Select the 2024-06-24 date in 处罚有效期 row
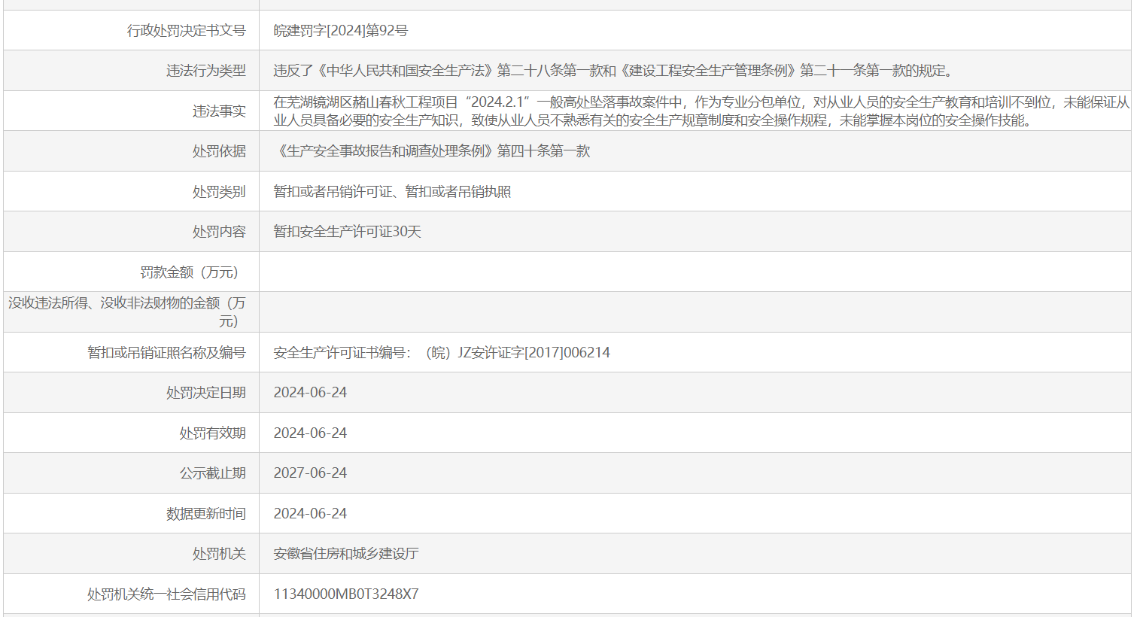1143x617 pixels. point(310,433)
